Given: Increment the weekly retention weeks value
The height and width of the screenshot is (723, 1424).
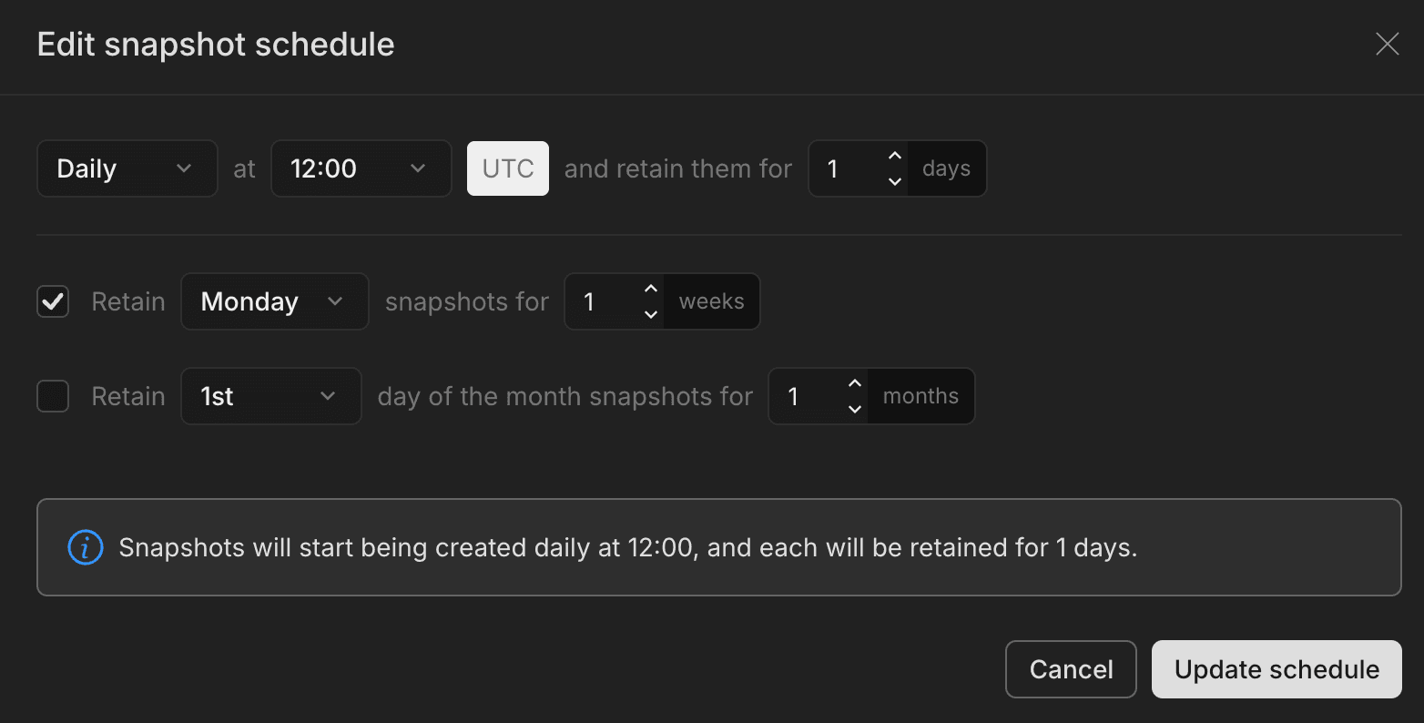Looking at the screenshot, I should (x=650, y=289).
